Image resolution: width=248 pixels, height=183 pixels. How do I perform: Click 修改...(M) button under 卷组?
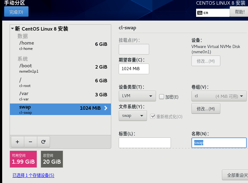206,109
